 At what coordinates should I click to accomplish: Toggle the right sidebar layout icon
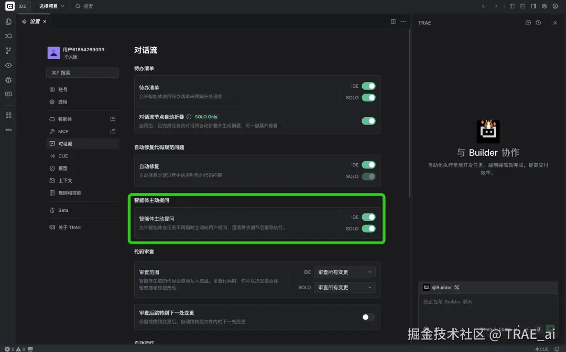pyautogui.click(x=534, y=6)
